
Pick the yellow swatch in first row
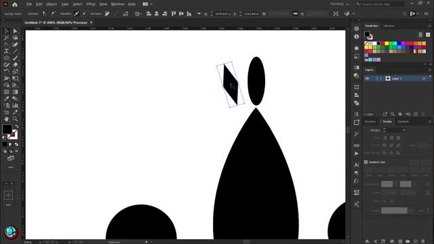(x=387, y=43)
